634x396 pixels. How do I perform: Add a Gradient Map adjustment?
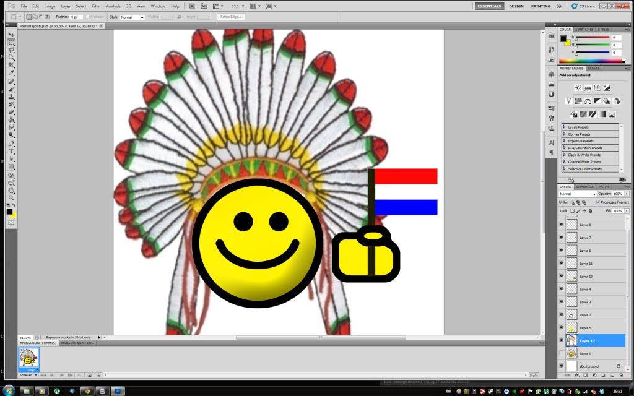(x=602, y=114)
